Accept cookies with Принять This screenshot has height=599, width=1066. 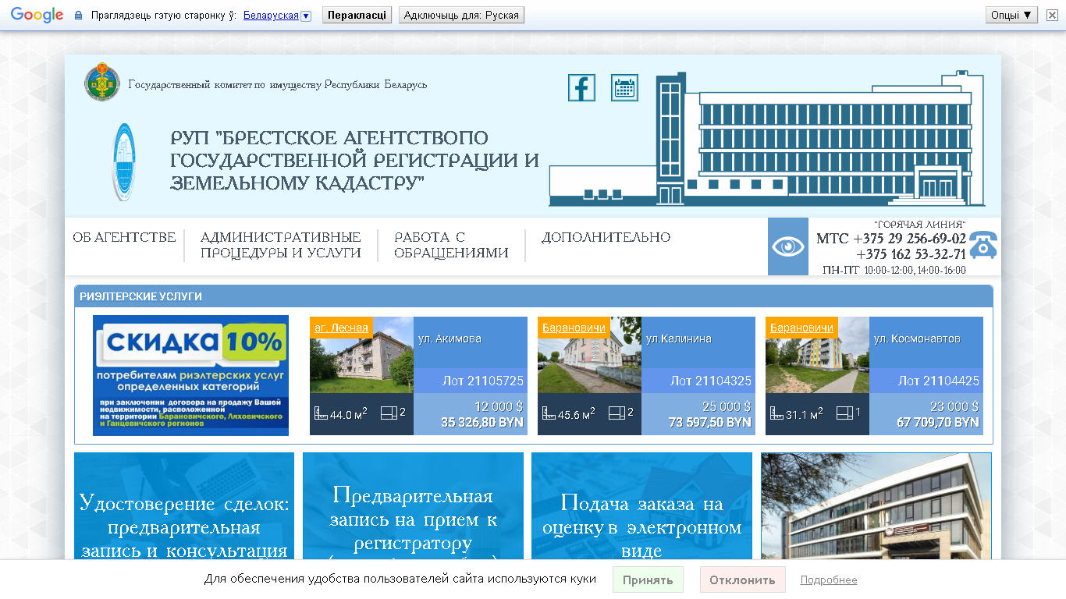(648, 580)
